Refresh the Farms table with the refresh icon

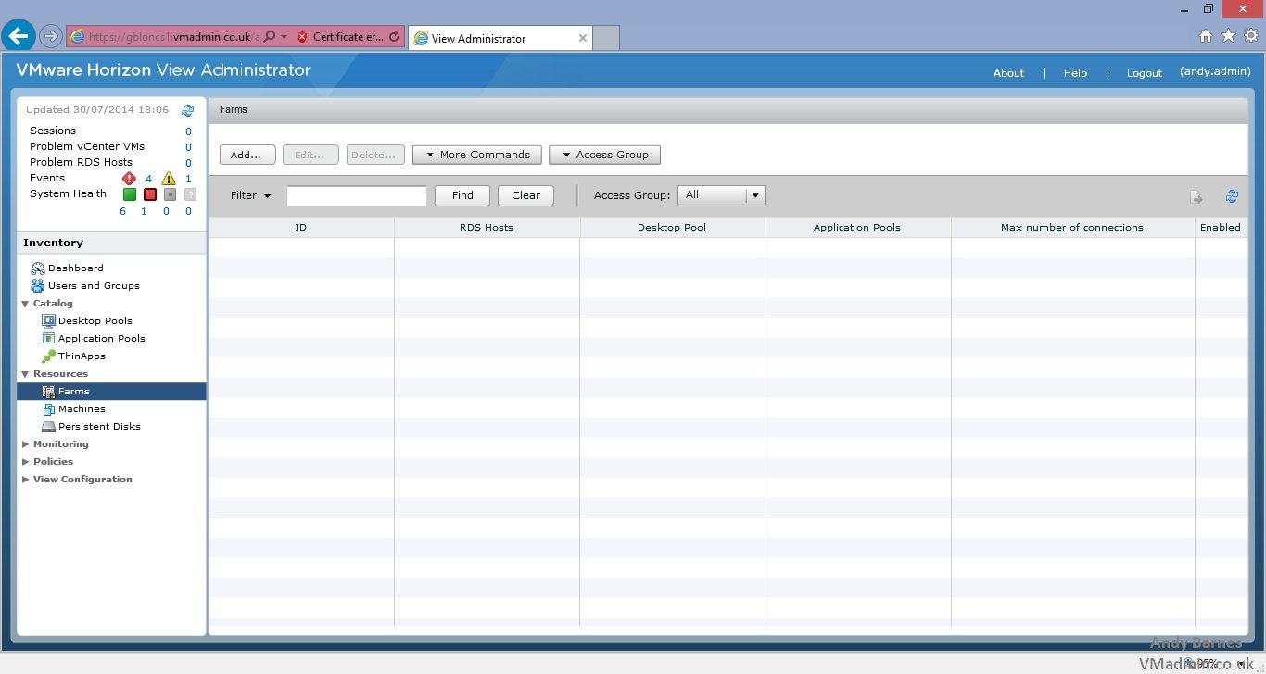(x=1232, y=196)
